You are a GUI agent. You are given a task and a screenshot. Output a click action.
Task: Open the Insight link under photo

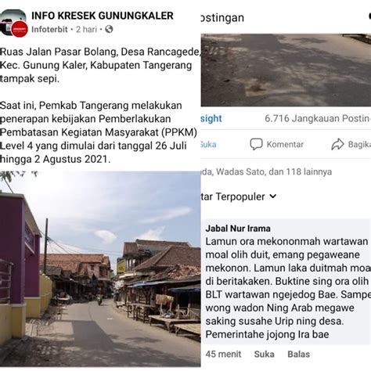point(211,118)
